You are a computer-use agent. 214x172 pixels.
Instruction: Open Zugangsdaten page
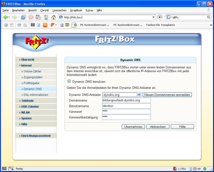coord(36,77)
